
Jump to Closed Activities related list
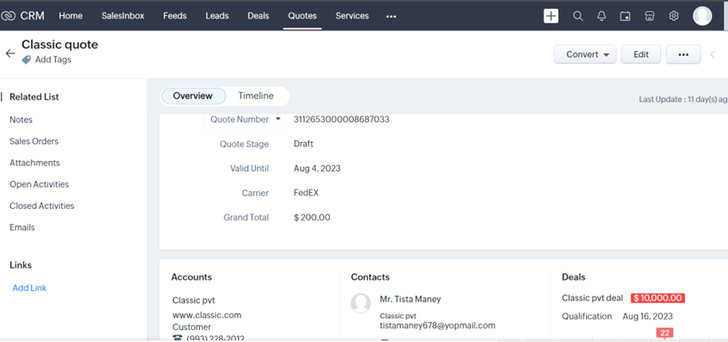[42, 206]
